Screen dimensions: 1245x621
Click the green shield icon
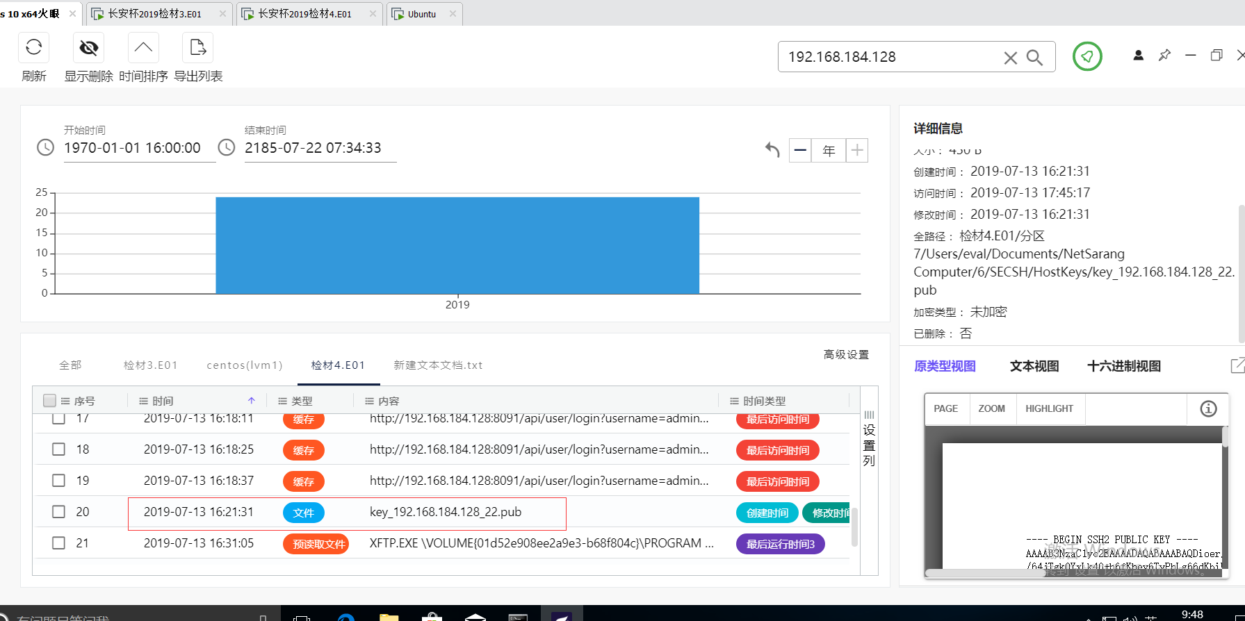[x=1087, y=56]
